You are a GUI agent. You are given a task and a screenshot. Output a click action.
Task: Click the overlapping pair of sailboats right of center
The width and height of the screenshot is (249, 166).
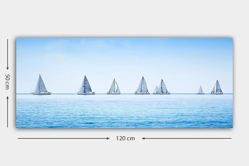162,88
